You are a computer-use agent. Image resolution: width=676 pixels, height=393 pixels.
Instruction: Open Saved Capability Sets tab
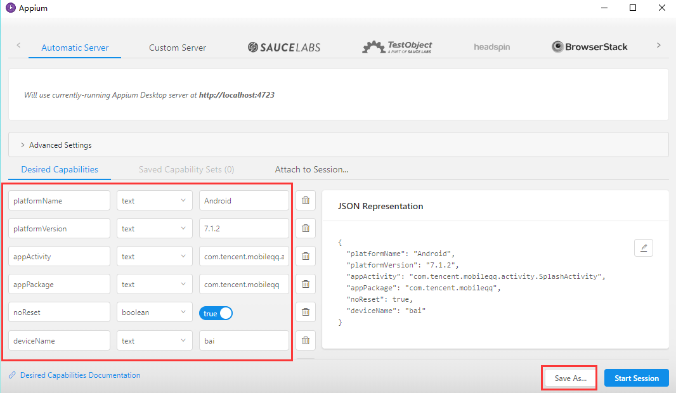[x=186, y=169]
